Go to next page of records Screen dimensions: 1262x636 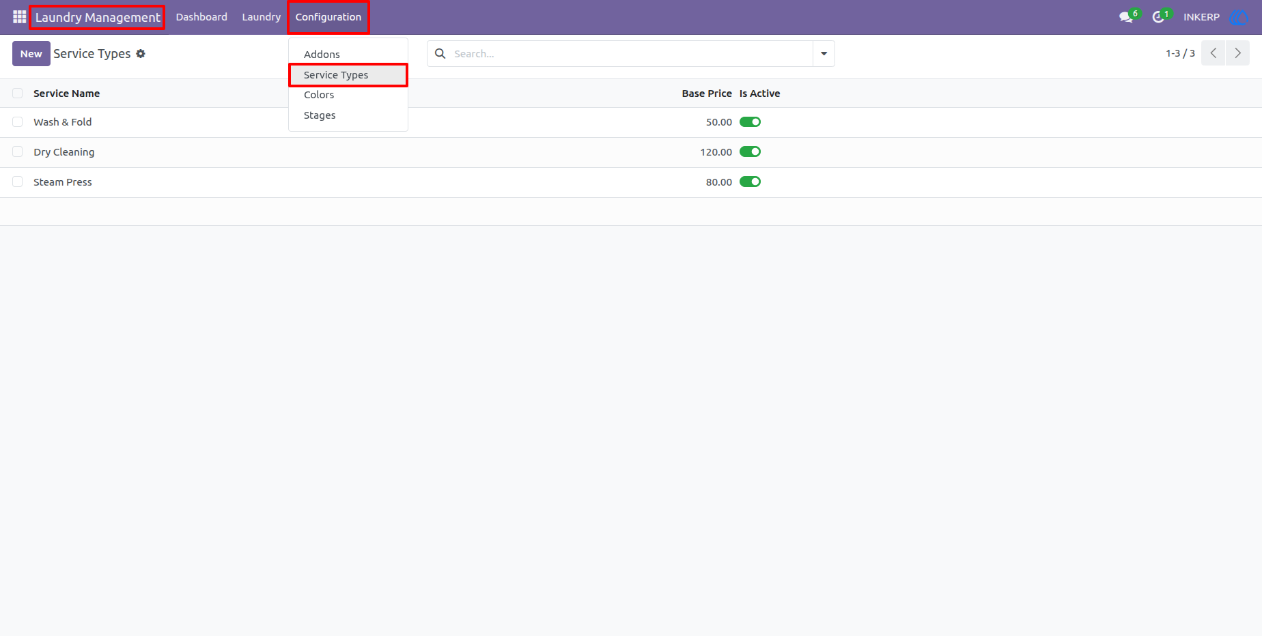pos(1237,53)
